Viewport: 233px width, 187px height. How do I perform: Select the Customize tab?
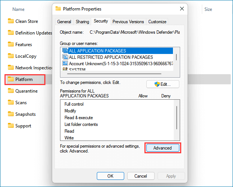pyautogui.click(x=157, y=22)
